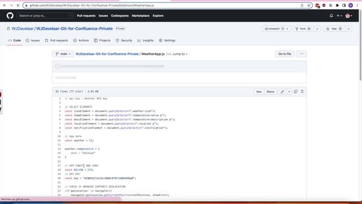Click the Private repository badge
The height and width of the screenshot is (204, 362).
(120, 29)
